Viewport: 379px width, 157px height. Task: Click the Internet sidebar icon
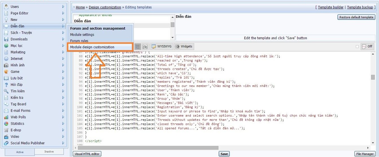pos(6,58)
